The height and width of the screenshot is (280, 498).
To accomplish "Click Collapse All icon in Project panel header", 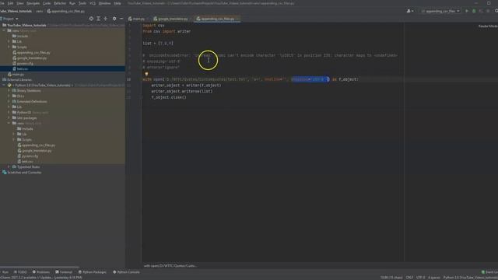I will tap(106, 19).
